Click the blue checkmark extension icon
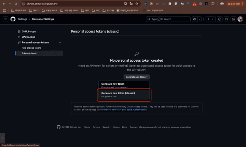 coord(188,4)
